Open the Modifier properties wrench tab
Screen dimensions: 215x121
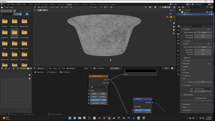(178, 58)
